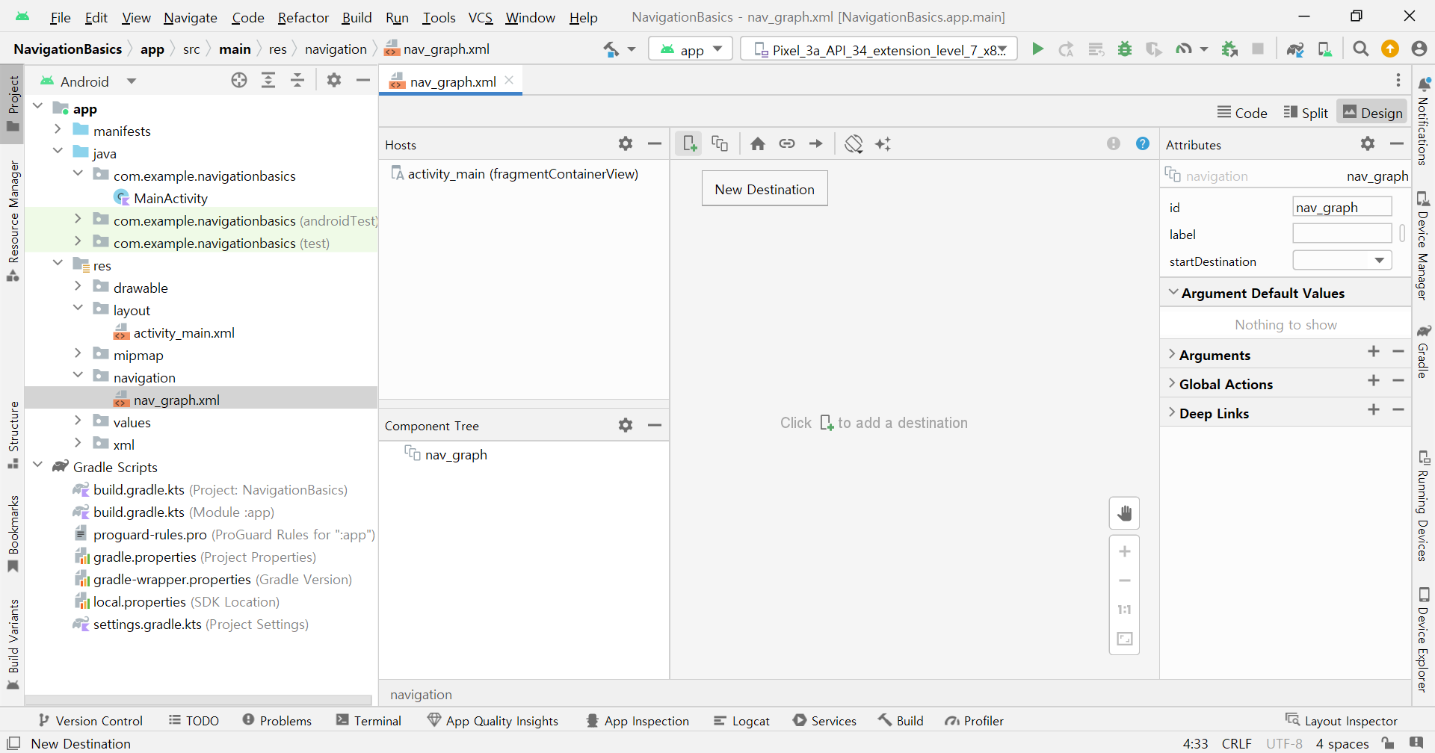Toggle the Project tool window sidebar
This screenshot has width=1435, height=753.
(x=13, y=103)
